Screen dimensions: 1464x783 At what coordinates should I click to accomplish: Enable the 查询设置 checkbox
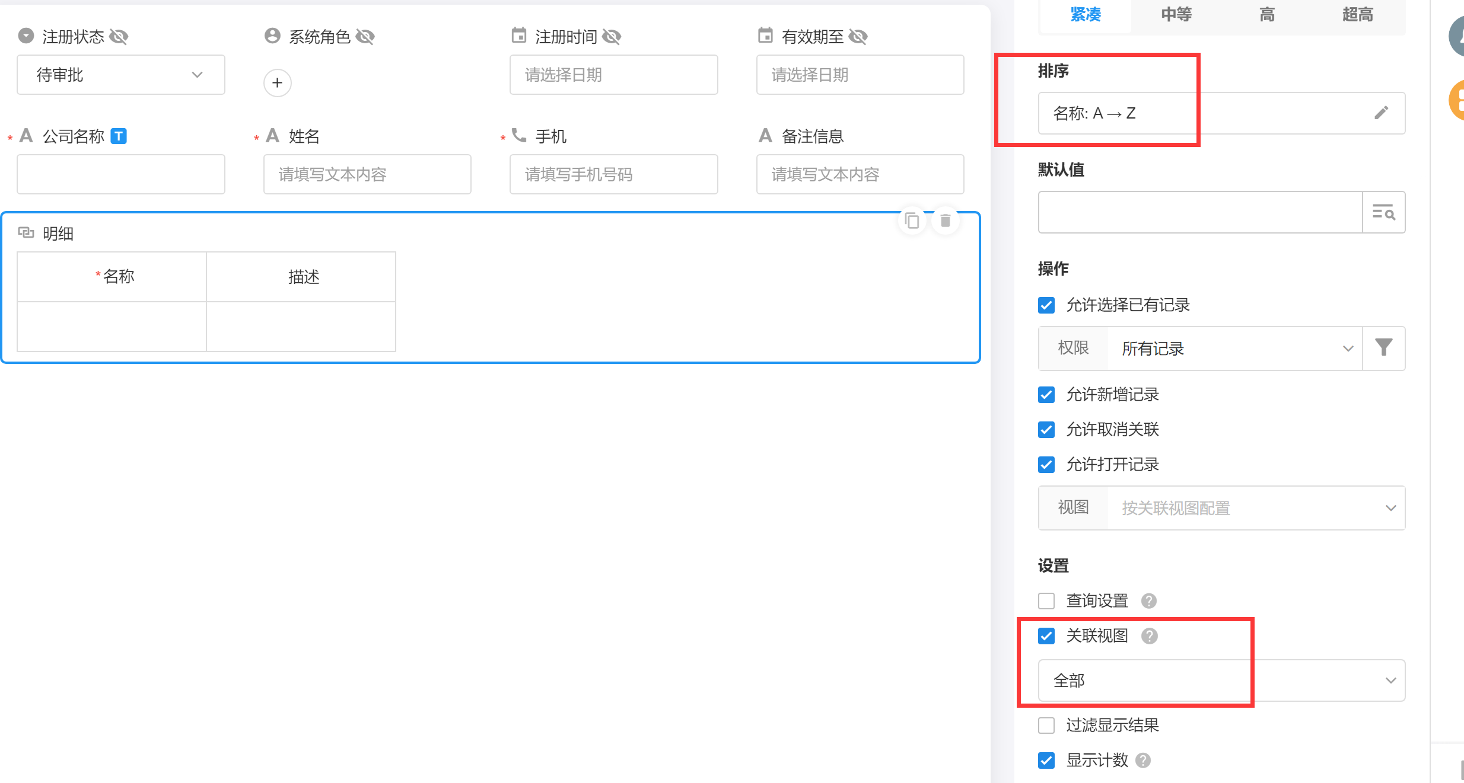tap(1046, 601)
